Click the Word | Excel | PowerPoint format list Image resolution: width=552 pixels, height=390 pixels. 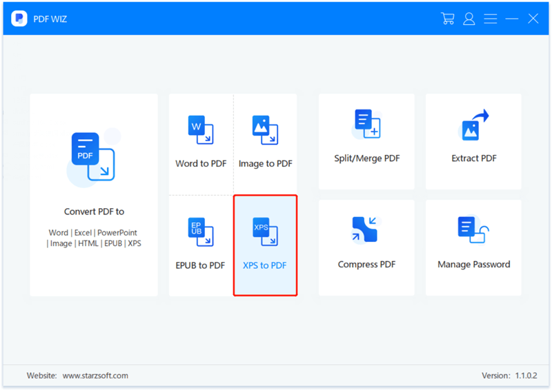point(93,232)
